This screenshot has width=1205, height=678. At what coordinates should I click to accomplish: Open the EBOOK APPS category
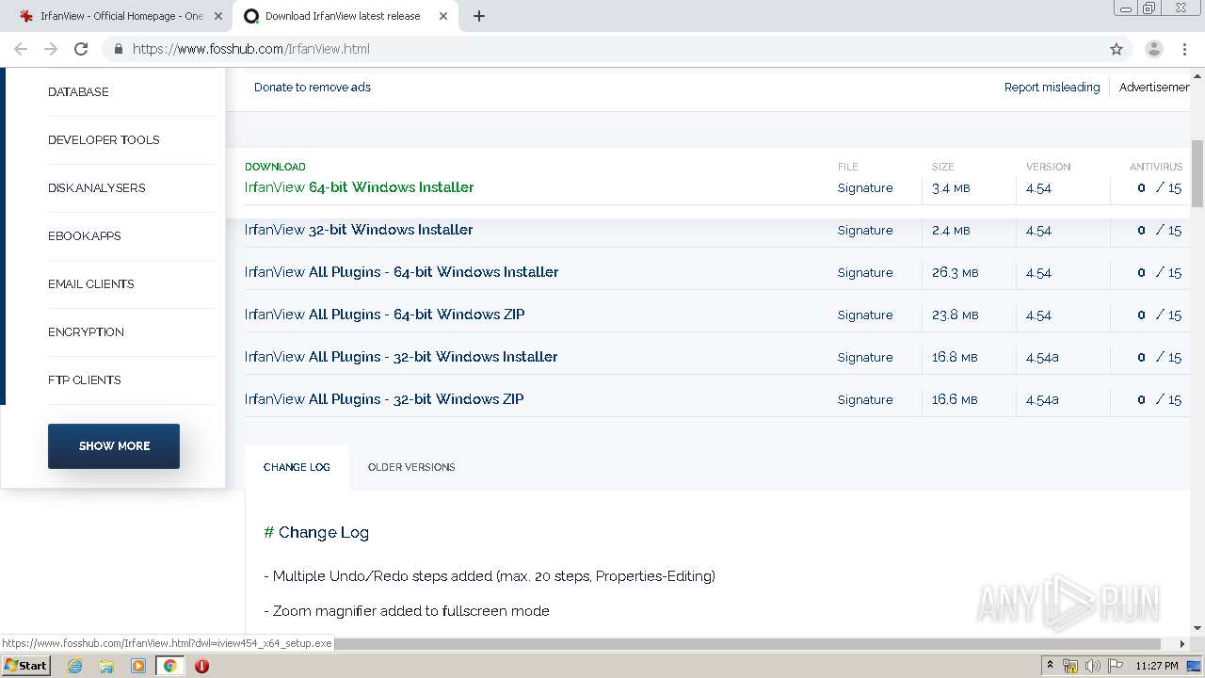pyautogui.click(x=84, y=236)
